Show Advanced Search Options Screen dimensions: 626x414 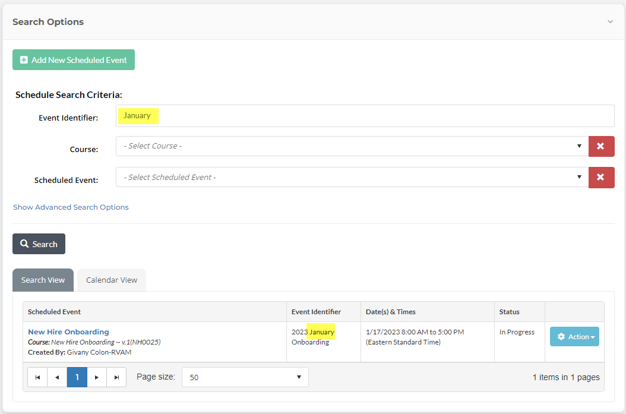point(71,207)
